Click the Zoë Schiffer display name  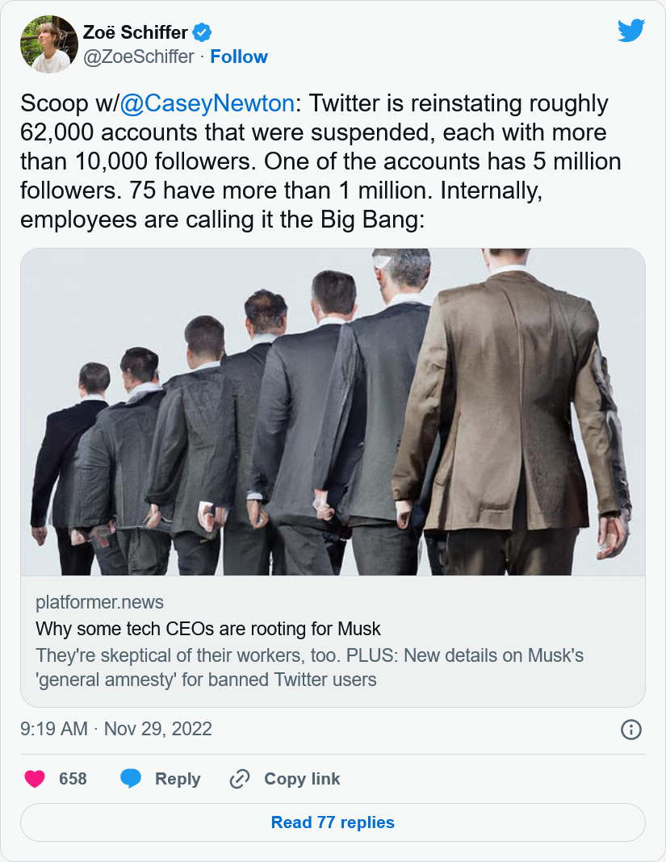(136, 32)
